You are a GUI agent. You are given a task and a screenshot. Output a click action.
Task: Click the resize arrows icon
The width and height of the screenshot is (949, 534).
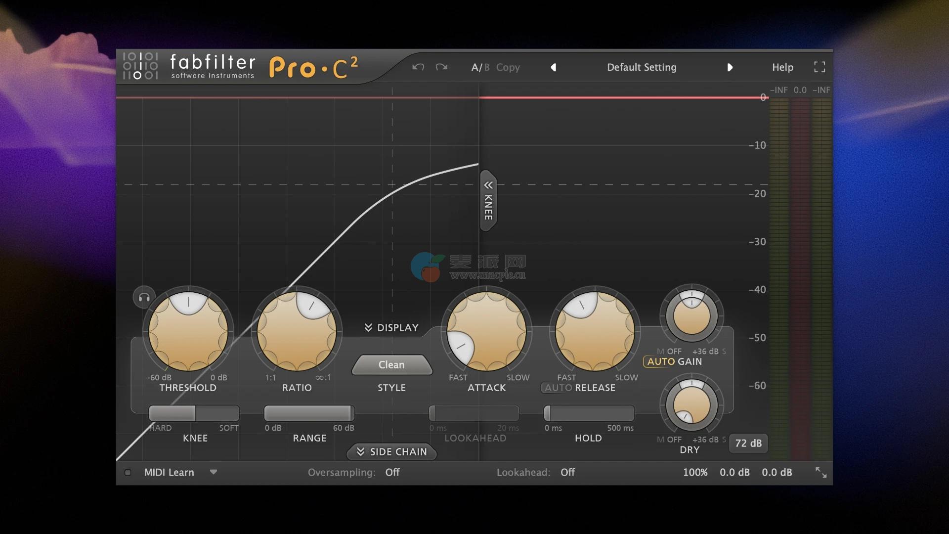pos(820,472)
